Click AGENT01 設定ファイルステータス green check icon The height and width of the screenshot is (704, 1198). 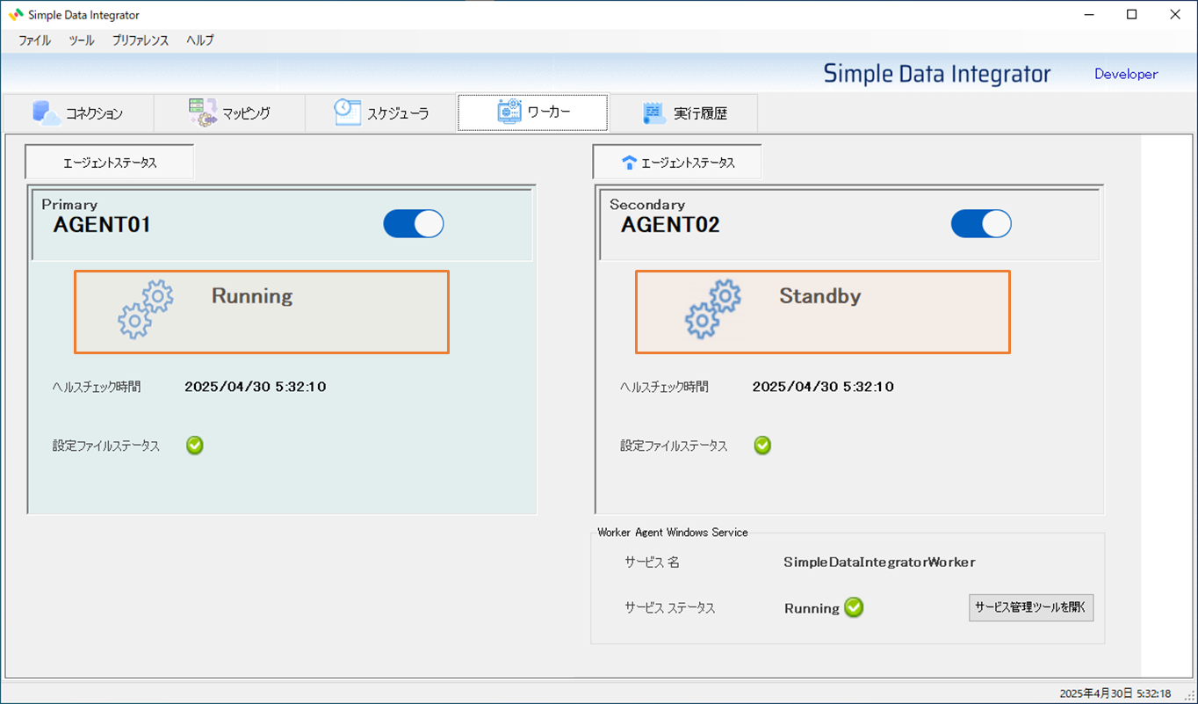pyautogui.click(x=195, y=446)
